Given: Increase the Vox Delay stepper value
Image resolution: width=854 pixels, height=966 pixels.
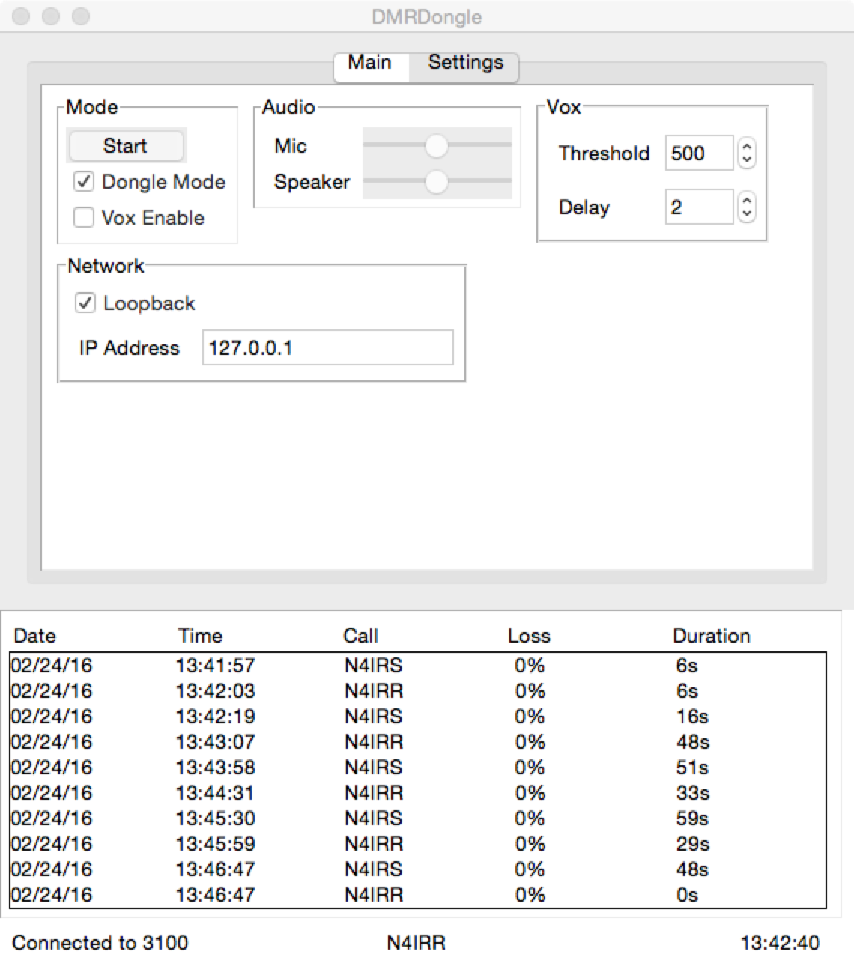Looking at the screenshot, I should tap(746, 200).
